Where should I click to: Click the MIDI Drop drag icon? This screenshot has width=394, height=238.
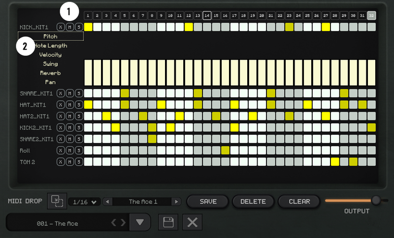tap(57, 201)
